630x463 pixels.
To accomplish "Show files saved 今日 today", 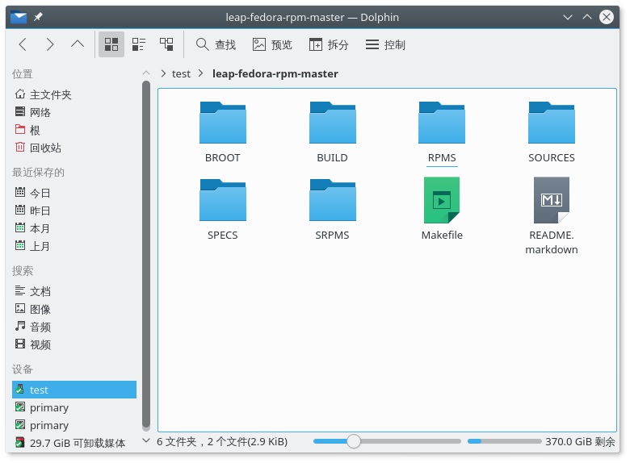I will (74, 193).
